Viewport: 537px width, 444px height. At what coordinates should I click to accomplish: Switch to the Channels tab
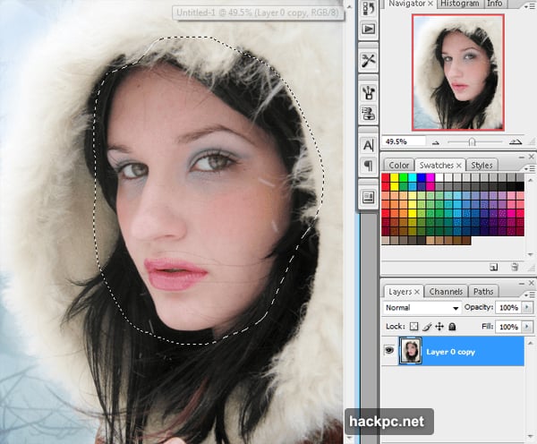pos(446,292)
